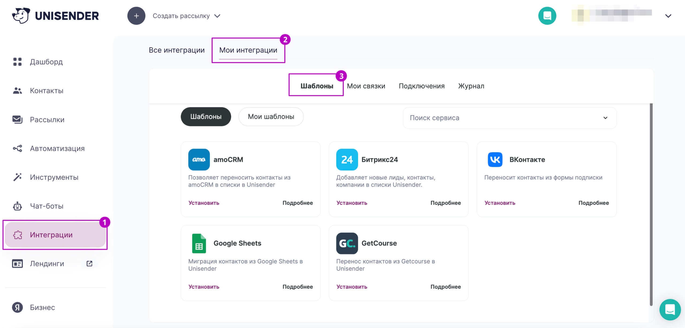Click the amoCRM logo icon
The image size is (685, 328).
tap(199, 159)
